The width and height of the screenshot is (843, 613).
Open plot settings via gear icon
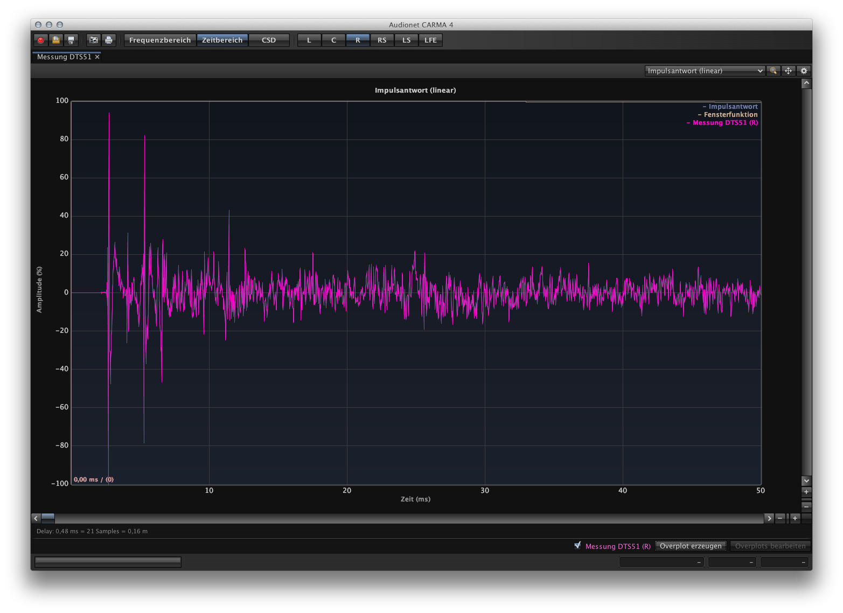(x=804, y=71)
